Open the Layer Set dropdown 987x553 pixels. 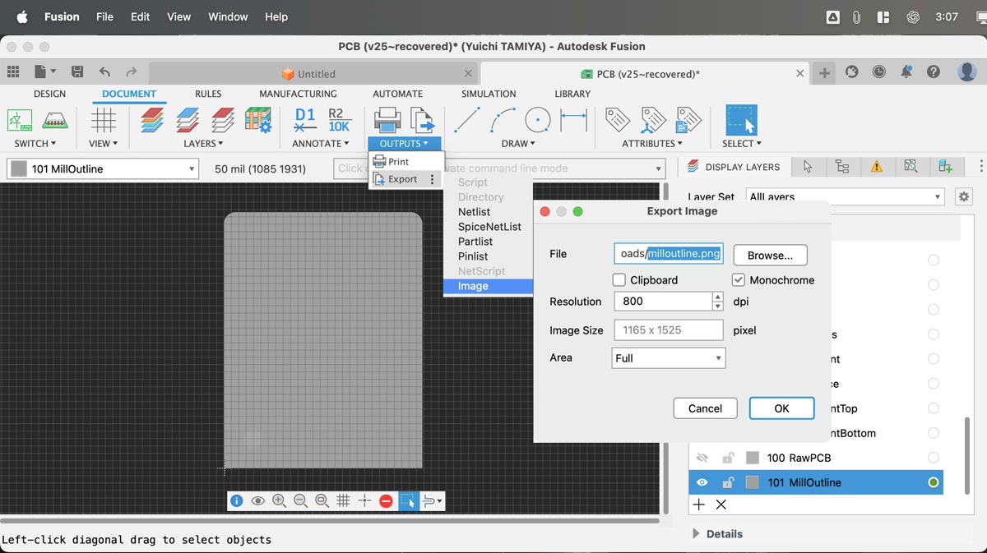click(846, 197)
